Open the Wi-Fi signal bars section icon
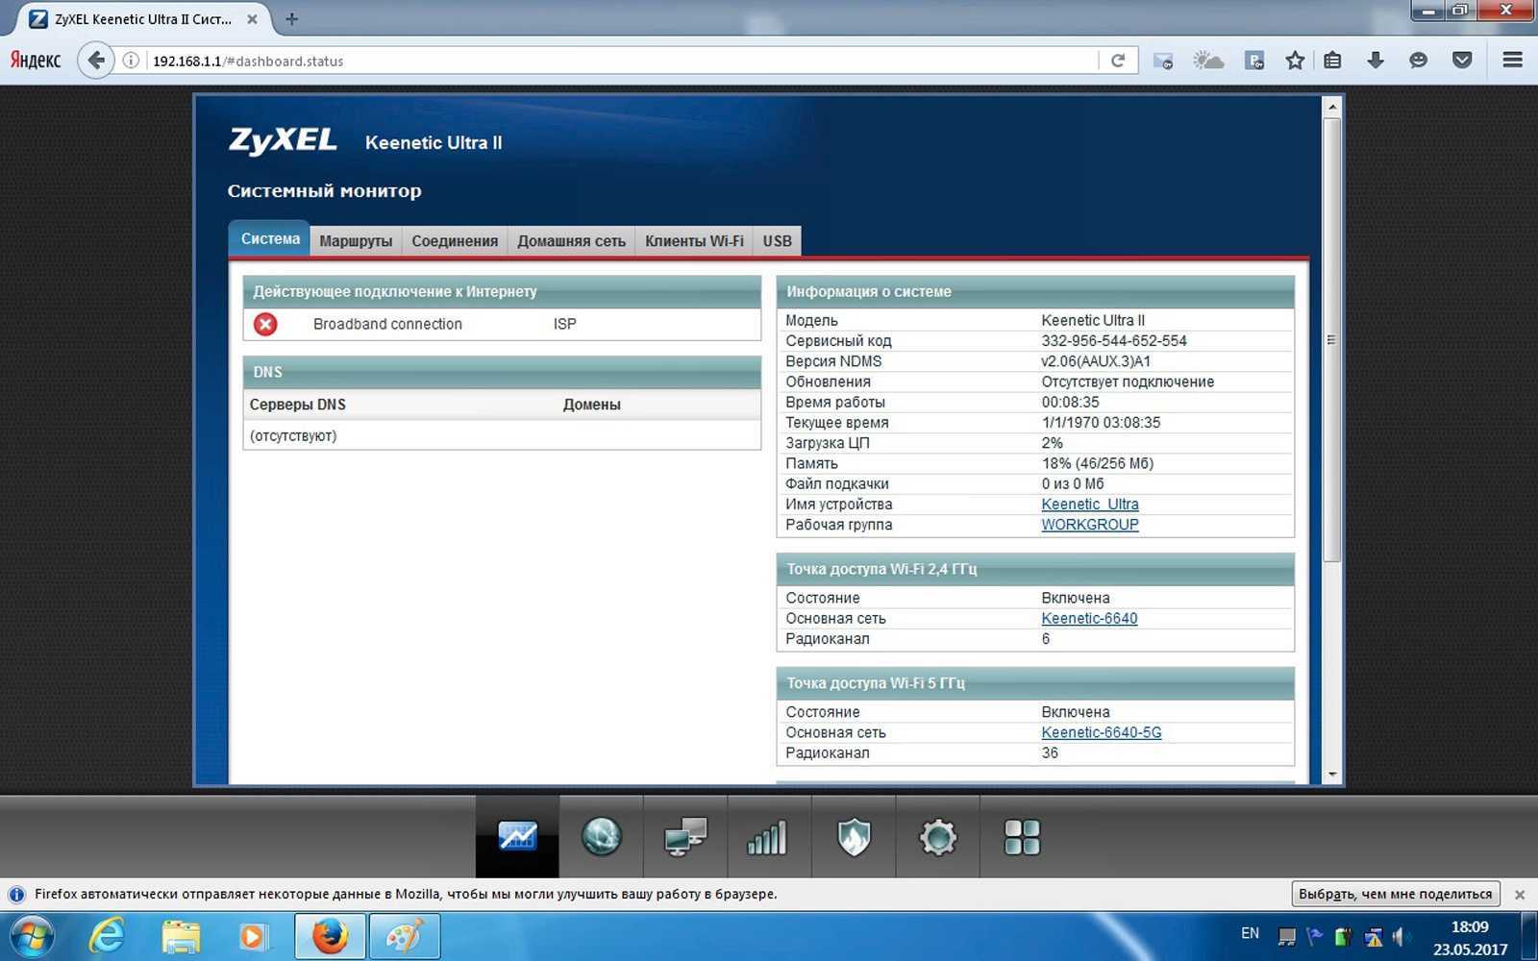This screenshot has width=1538, height=961. [768, 836]
